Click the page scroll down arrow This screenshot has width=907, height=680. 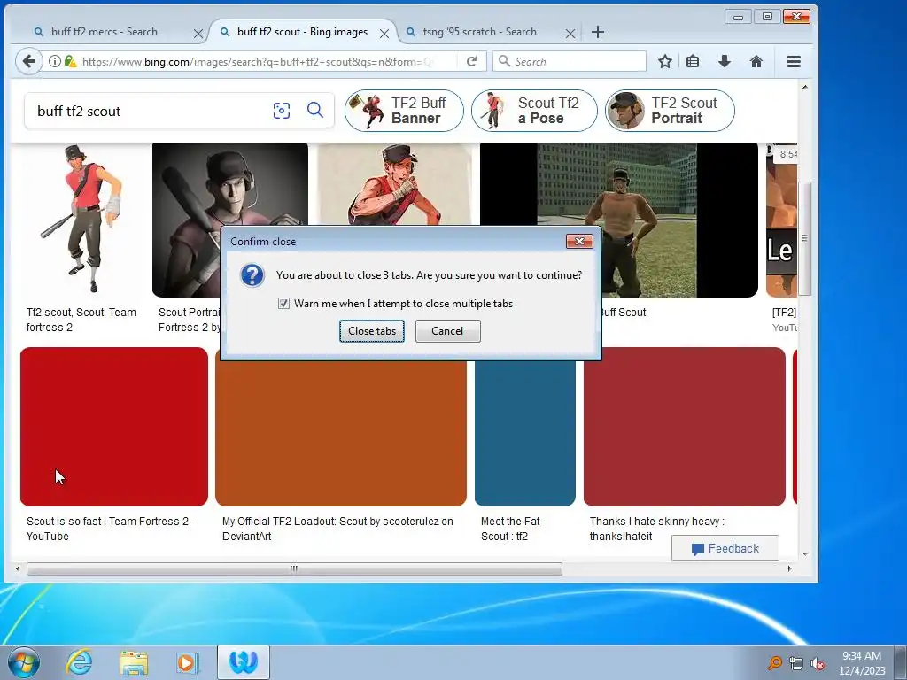(804, 554)
